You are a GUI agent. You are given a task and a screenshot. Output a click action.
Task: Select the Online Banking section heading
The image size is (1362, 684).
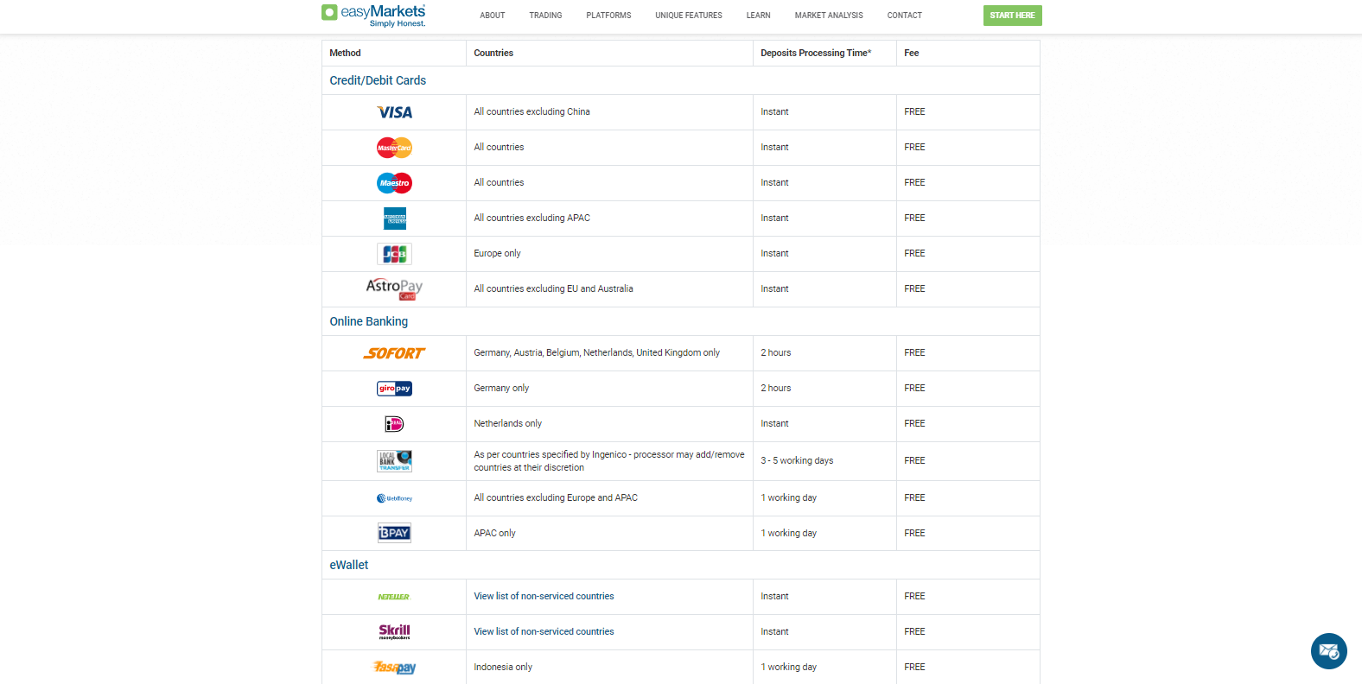tap(368, 321)
